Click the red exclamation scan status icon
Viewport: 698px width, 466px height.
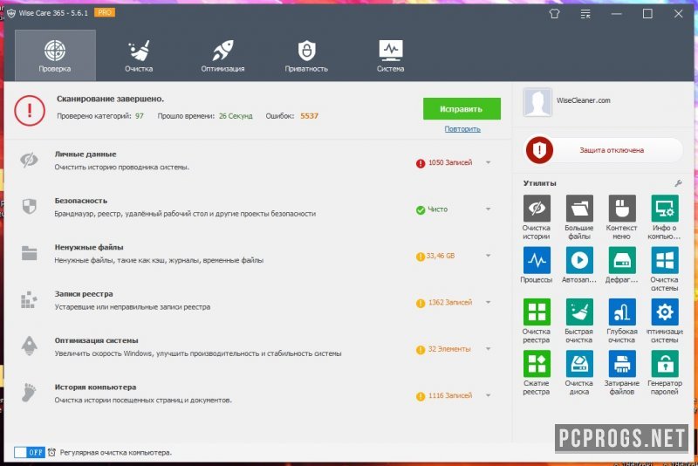tap(30, 110)
